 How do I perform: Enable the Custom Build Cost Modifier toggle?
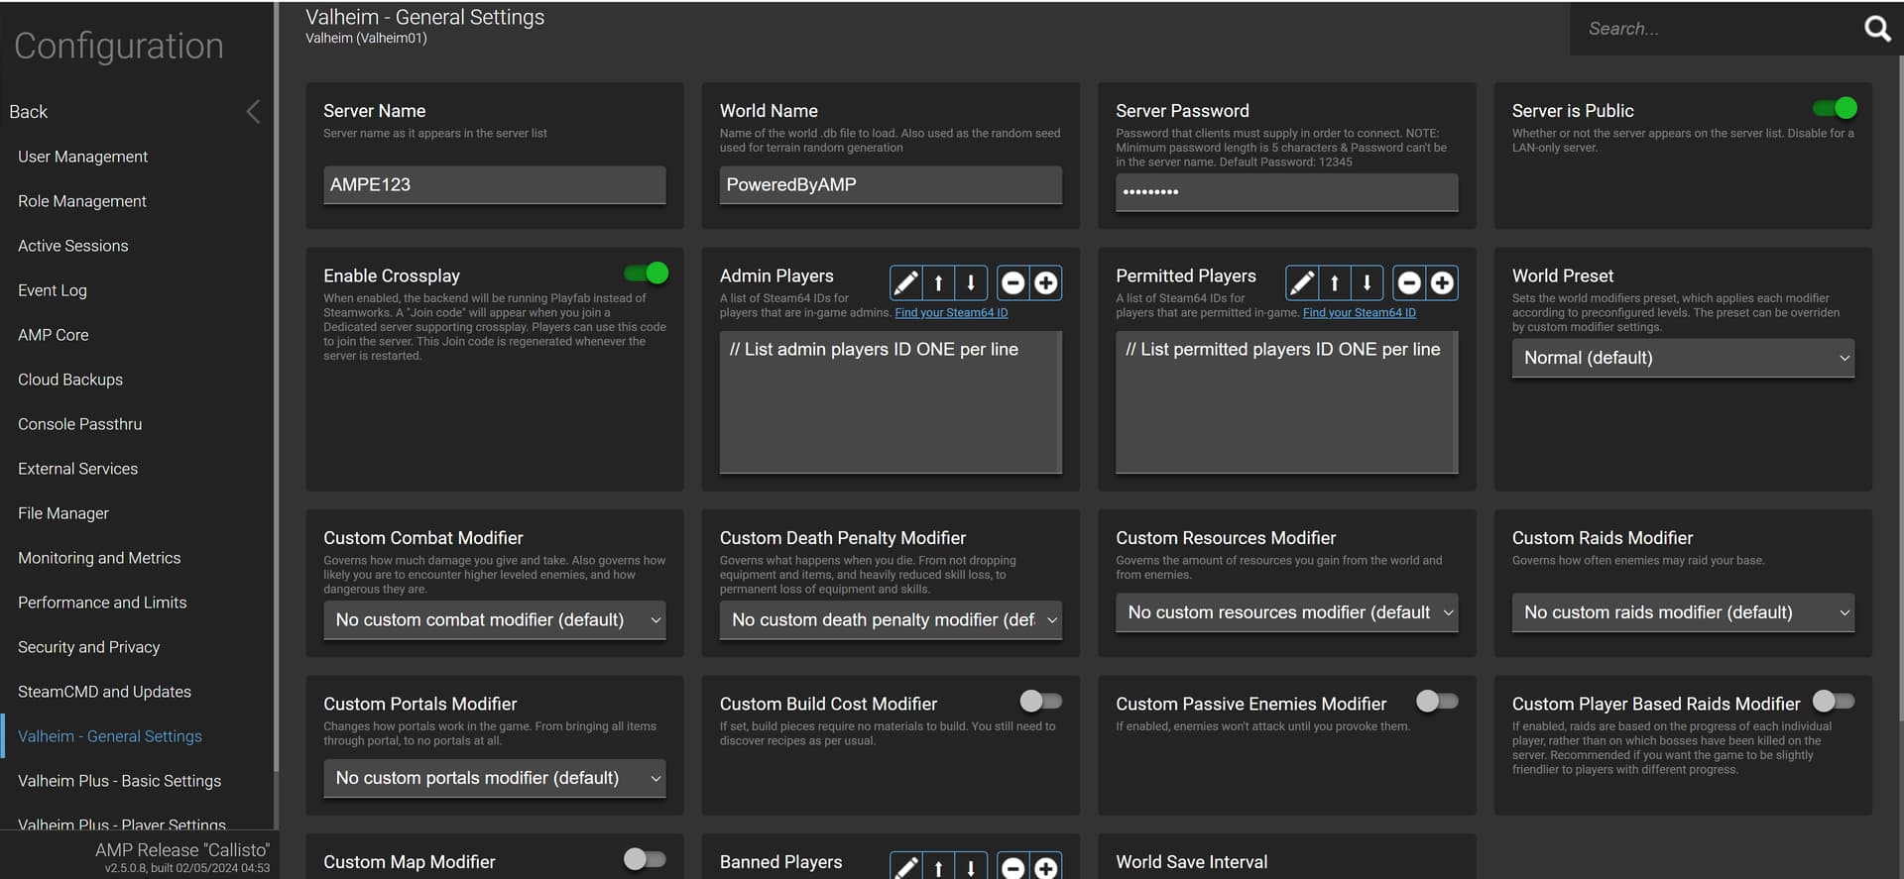[1041, 701]
